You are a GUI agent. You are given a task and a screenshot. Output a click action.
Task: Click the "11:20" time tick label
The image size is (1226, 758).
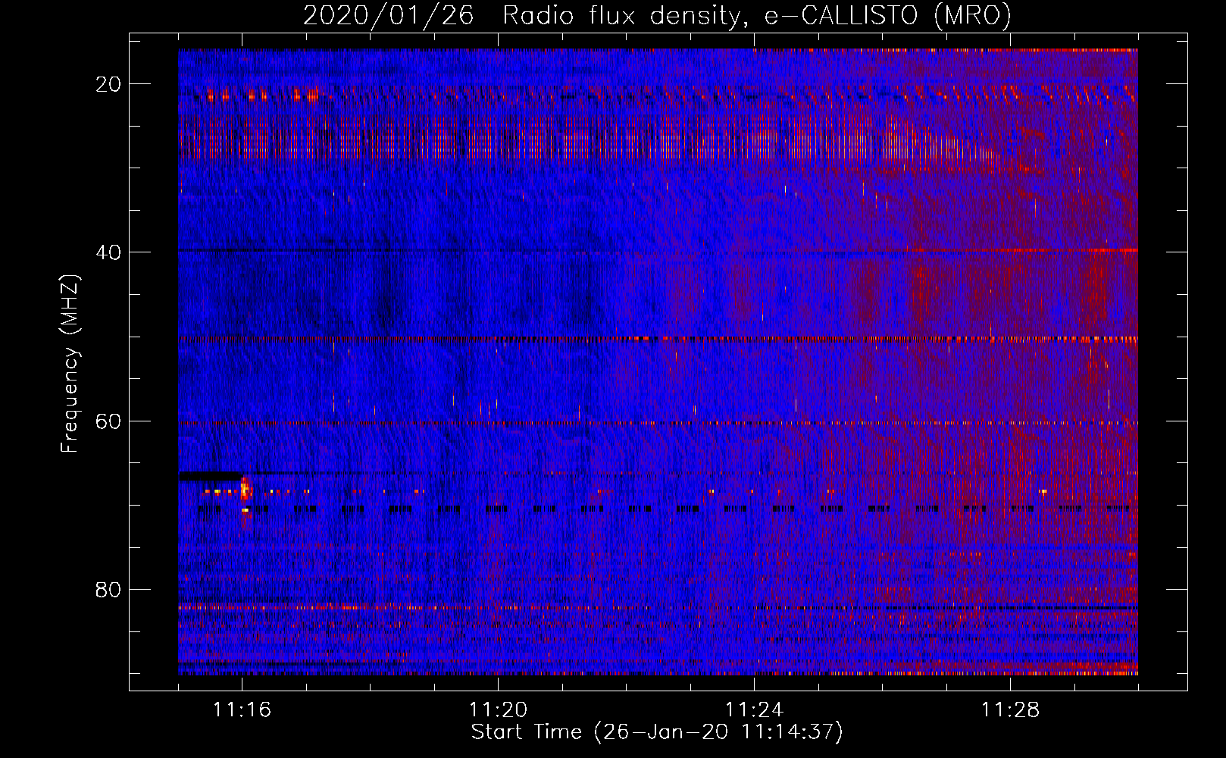(x=498, y=709)
